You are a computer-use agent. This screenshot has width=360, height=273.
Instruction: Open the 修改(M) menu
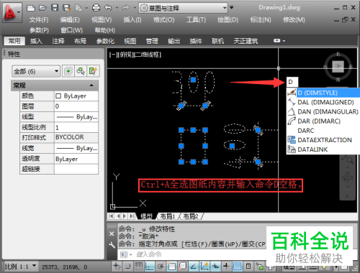coord(294,20)
